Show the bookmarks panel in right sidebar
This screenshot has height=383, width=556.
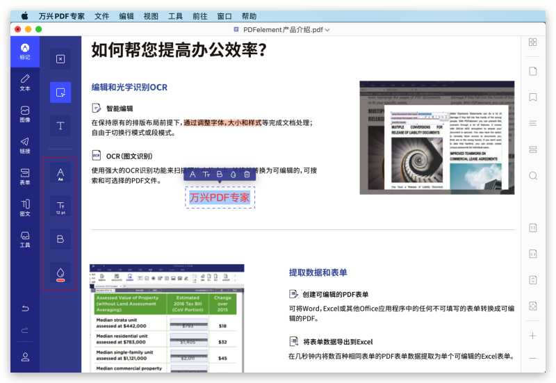[x=533, y=97]
